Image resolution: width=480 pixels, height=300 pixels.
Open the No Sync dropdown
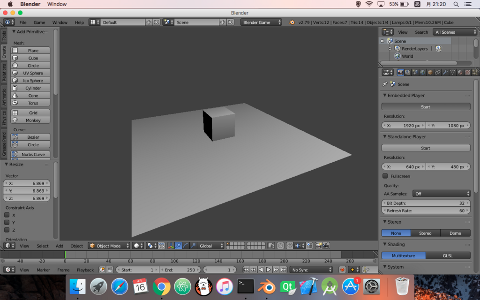click(x=311, y=270)
